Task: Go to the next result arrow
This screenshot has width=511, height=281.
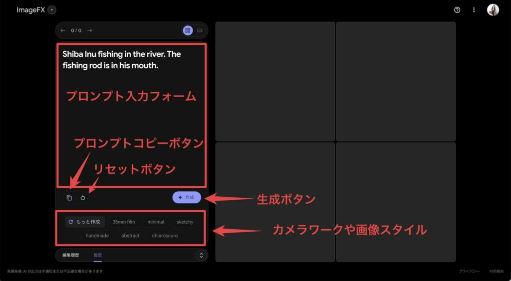Action: (90, 30)
